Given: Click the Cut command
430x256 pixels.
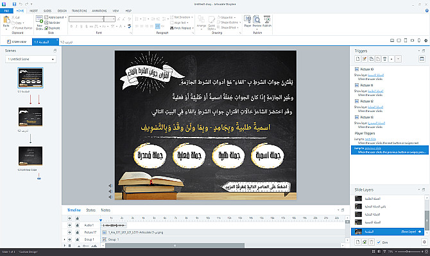Looking at the screenshot, I should 15,17.
